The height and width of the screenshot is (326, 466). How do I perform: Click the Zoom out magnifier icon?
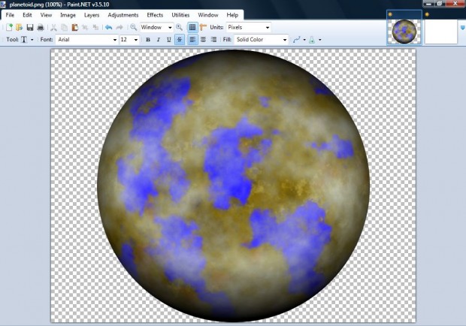pos(133,27)
